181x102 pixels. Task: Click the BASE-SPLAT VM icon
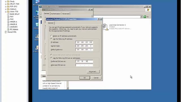pos(8,14)
